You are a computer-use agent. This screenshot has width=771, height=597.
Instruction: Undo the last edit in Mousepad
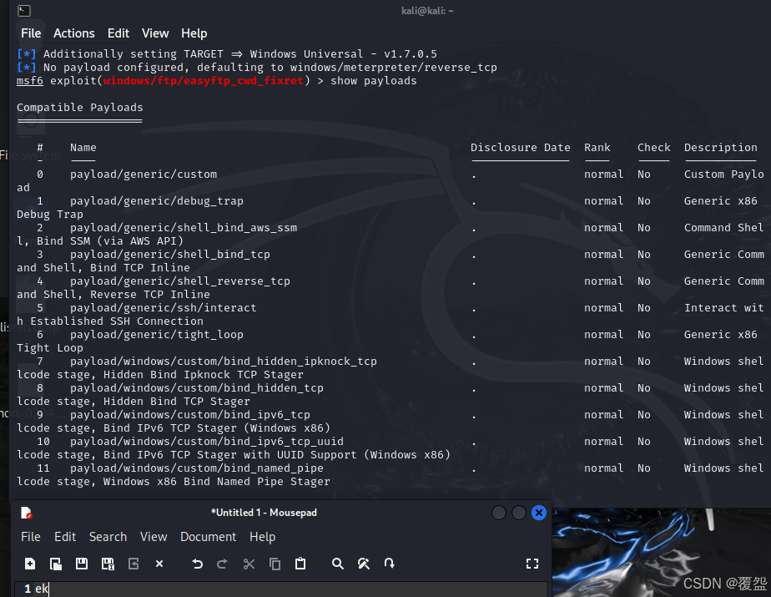coord(197,564)
